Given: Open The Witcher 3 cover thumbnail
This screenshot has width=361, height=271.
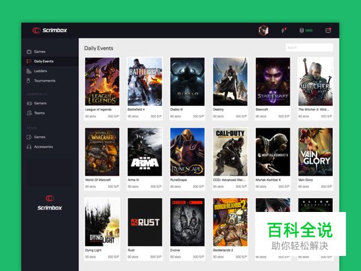Looking at the screenshot, I should pyautogui.click(x=315, y=81).
